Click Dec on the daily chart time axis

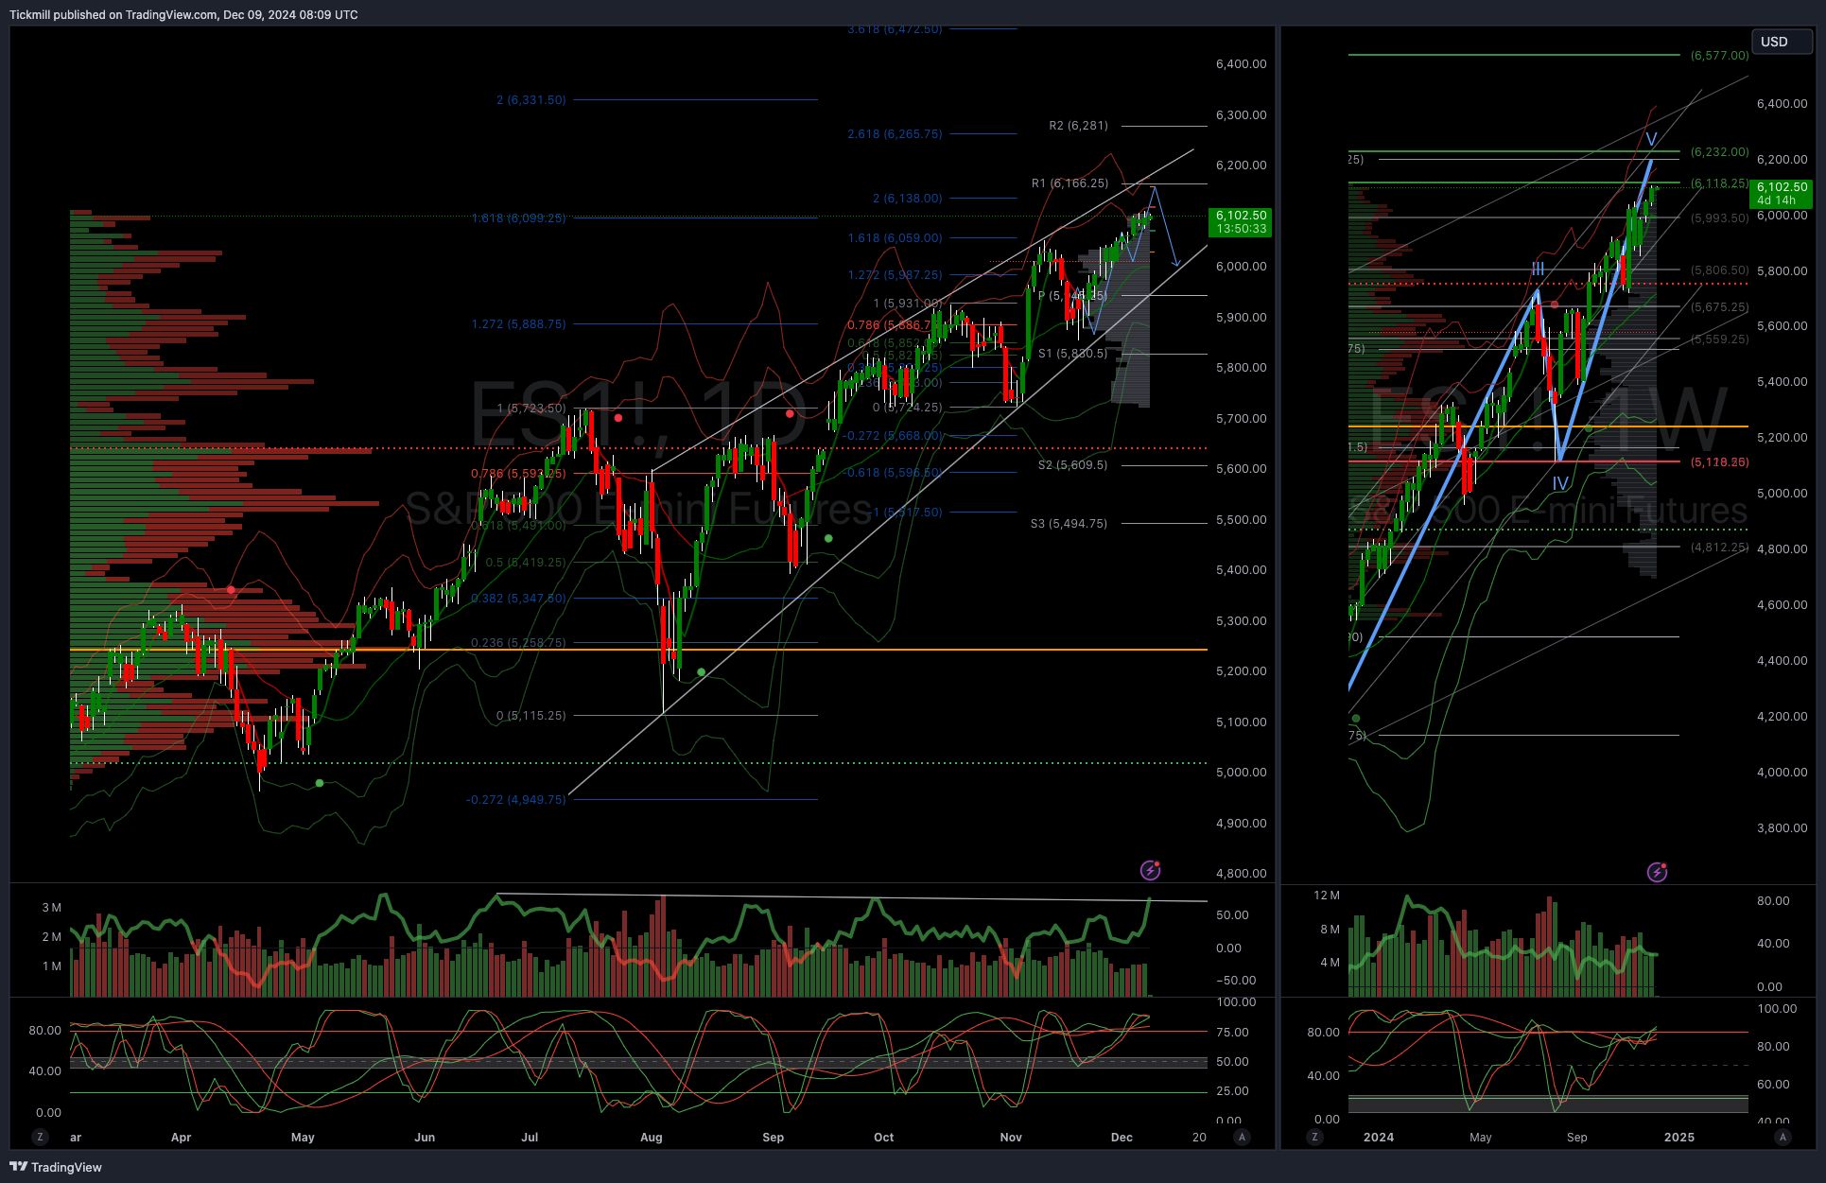1122,1137
